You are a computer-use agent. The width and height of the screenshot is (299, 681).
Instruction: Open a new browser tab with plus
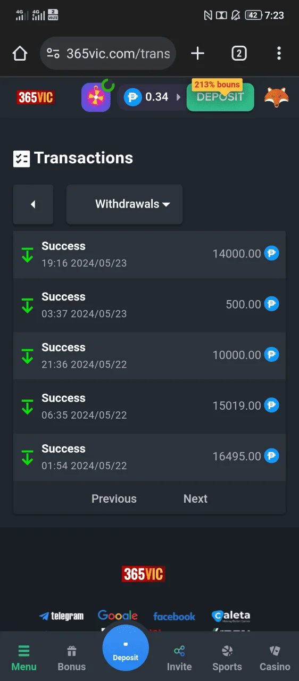coord(197,53)
